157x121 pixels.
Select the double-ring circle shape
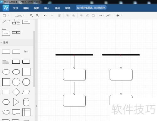(26, 82)
